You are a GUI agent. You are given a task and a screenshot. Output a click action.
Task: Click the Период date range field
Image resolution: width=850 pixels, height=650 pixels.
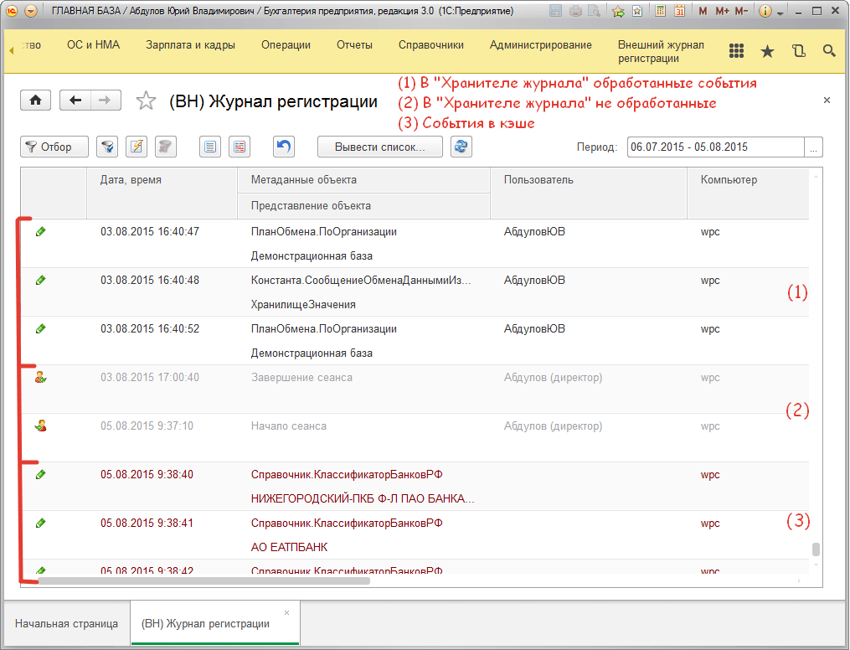(715, 147)
